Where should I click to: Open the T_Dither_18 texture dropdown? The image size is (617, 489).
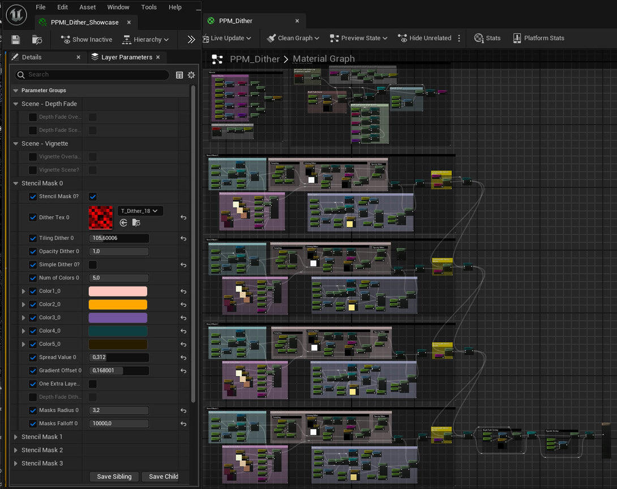click(x=140, y=211)
